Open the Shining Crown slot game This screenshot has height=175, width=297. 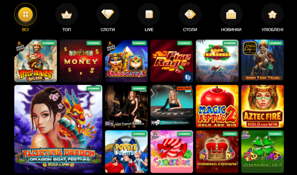click(217, 151)
